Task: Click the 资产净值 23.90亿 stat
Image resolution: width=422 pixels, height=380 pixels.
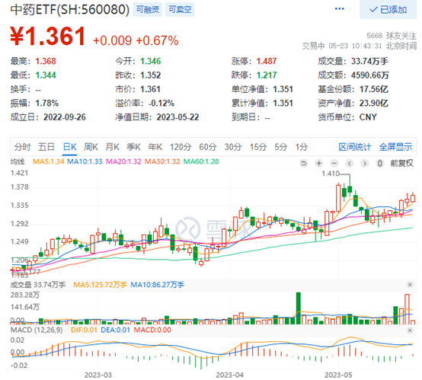Action: point(353,103)
